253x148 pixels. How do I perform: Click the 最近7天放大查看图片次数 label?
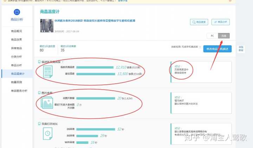pos(65,106)
